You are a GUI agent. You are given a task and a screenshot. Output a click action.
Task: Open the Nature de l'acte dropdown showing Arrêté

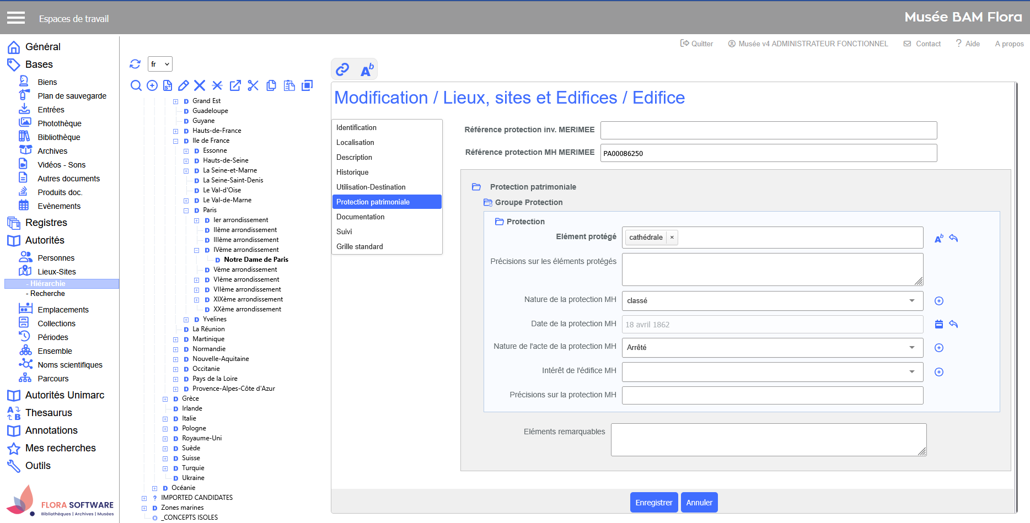point(772,348)
